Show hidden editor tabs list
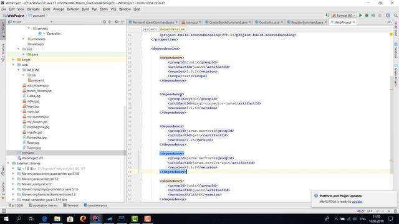This screenshot has height=224, width=399. 389,22
